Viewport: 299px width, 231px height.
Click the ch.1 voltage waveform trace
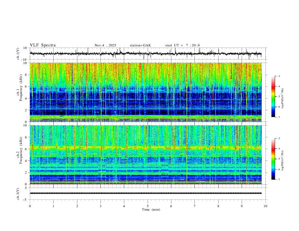145,54
